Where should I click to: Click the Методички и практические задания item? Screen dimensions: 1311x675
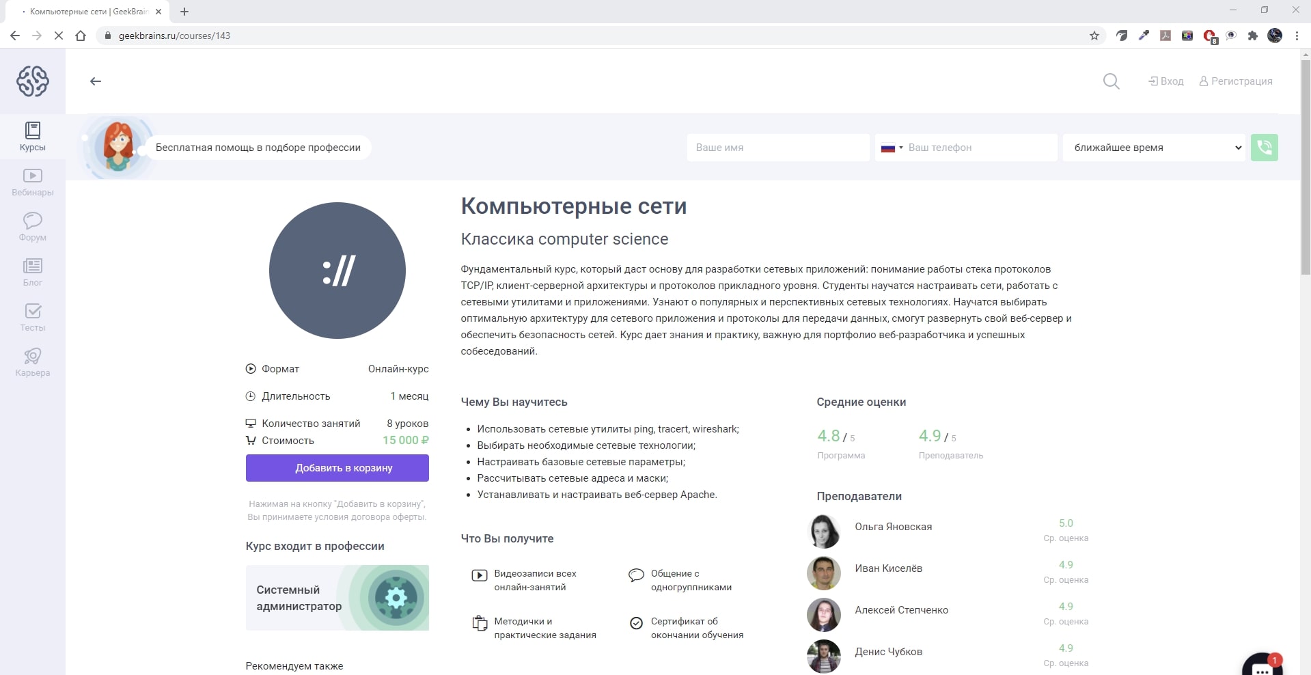pyautogui.click(x=535, y=628)
